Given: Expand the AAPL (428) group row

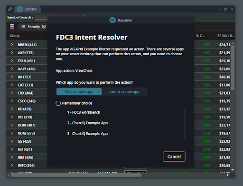Looking at the screenshot, I should tap(12, 69).
